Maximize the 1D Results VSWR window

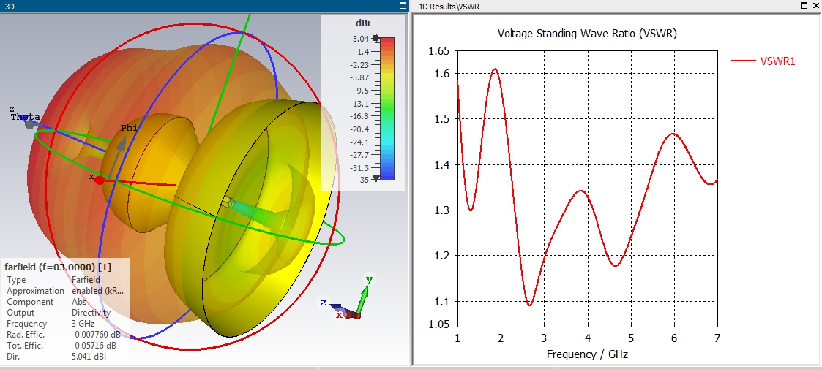(803, 6)
